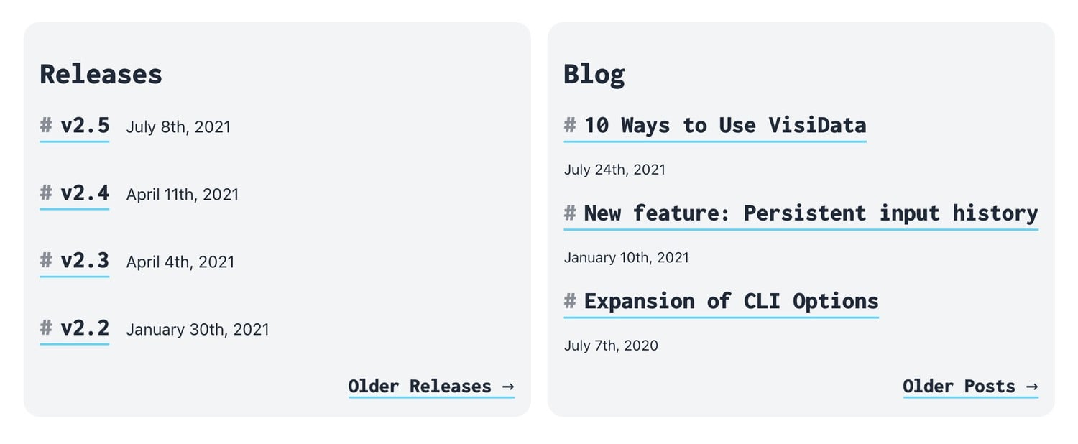Click the hash anchor beside v2.2

coord(46,328)
